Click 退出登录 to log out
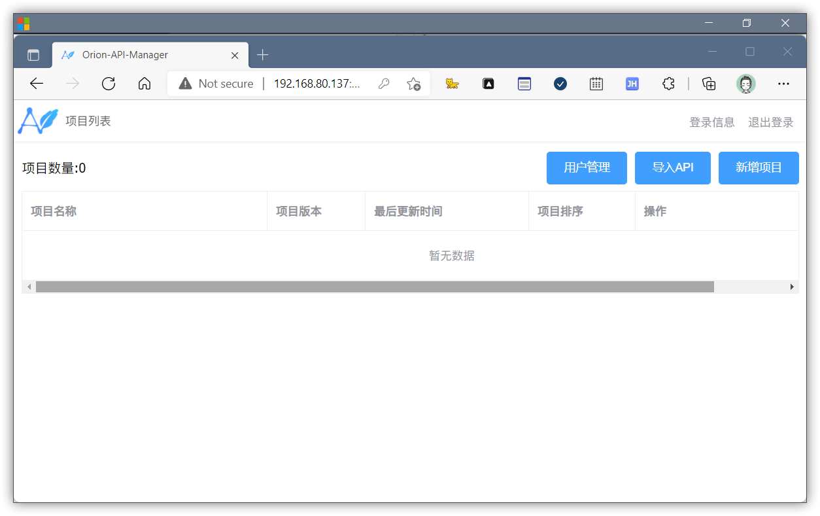The image size is (820, 516). [771, 122]
